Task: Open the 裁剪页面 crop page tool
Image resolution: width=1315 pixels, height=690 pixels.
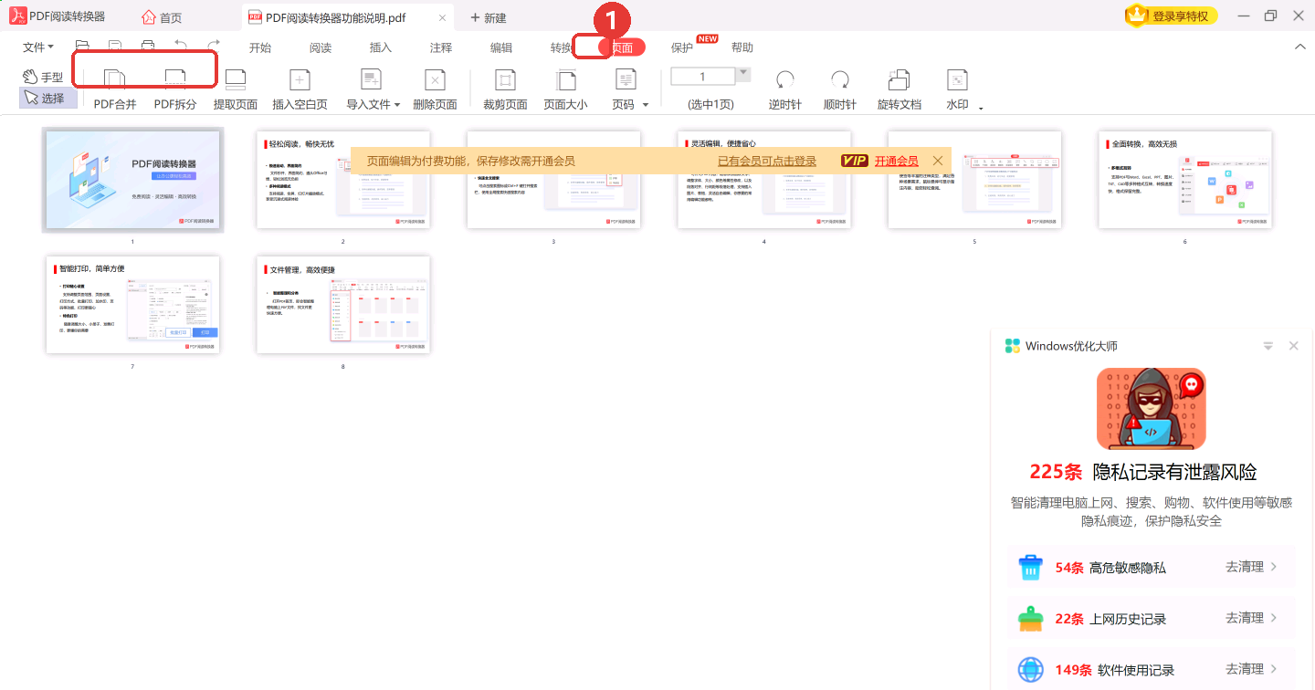Action: (x=505, y=90)
